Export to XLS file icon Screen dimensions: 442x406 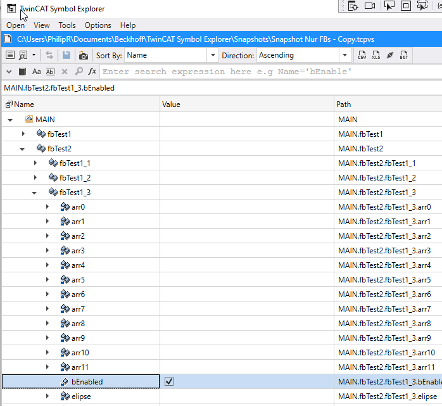(x=376, y=55)
